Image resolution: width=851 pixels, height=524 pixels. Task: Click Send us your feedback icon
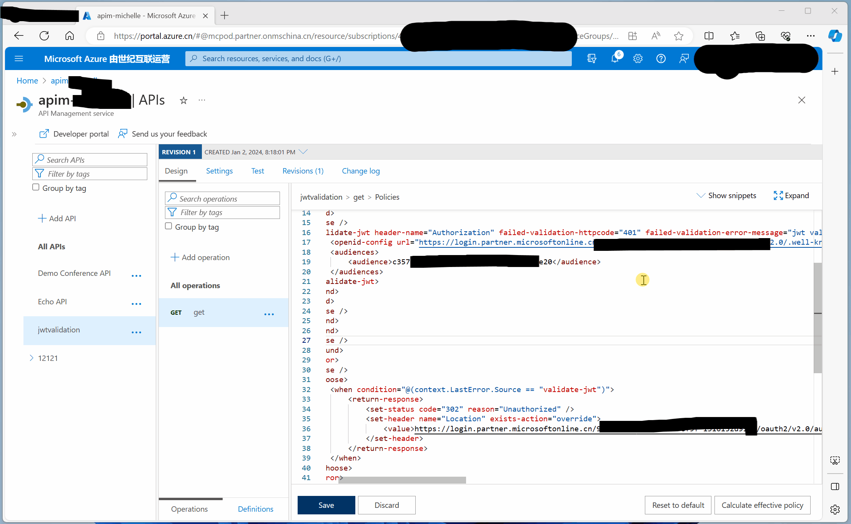click(x=122, y=134)
